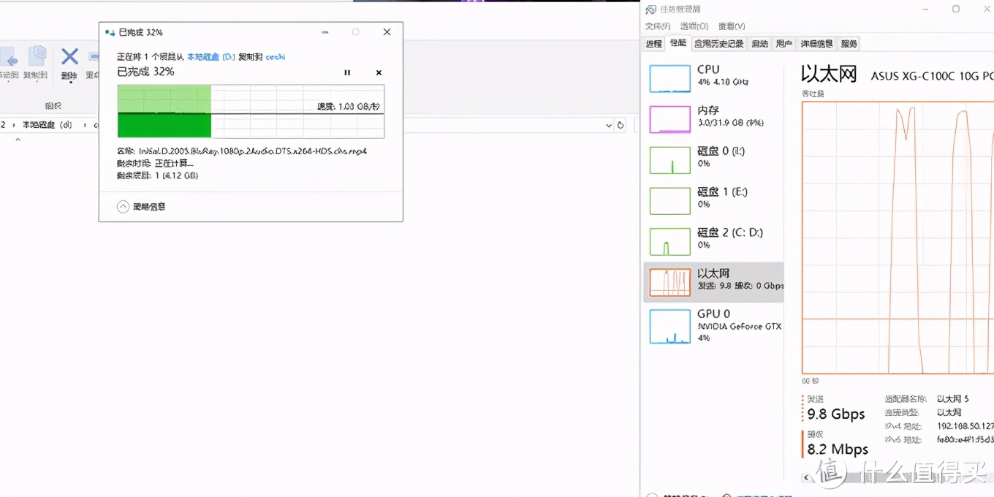Click the 9.8 Gbps send value

tap(836, 414)
